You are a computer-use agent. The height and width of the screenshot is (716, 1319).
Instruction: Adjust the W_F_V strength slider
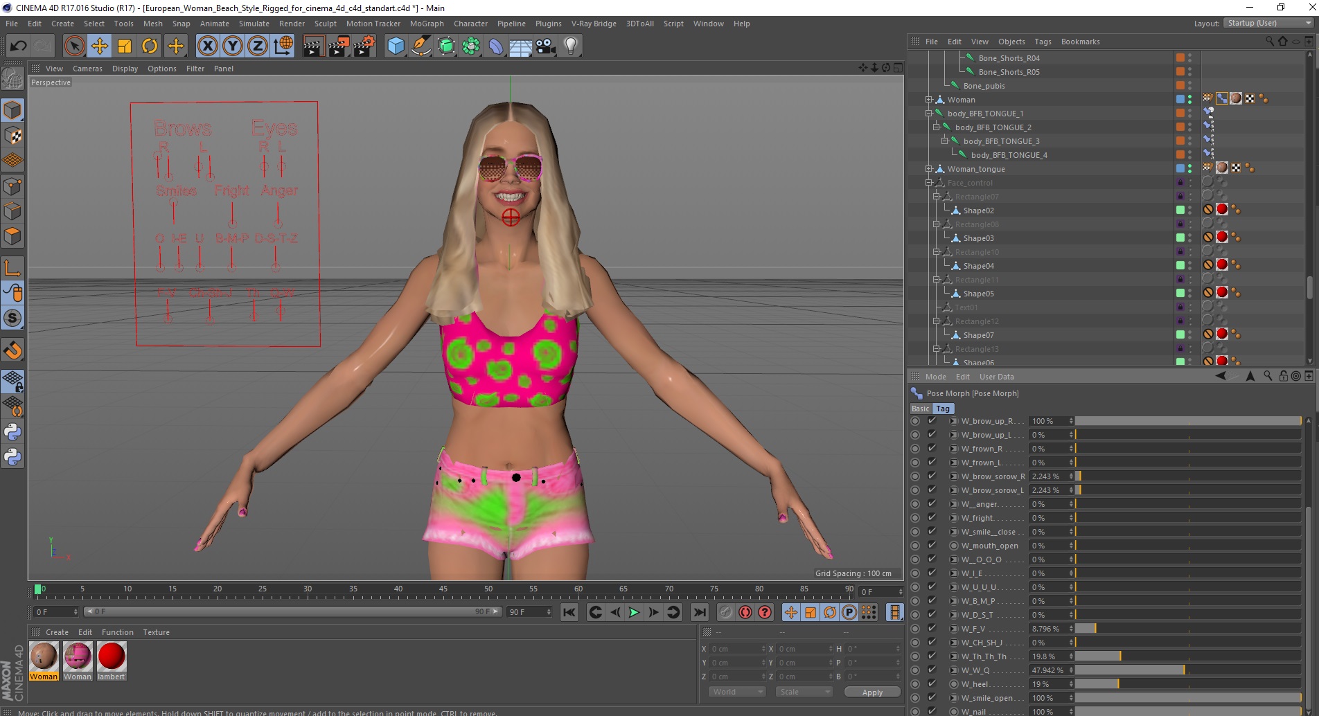pyautogui.click(x=1188, y=629)
